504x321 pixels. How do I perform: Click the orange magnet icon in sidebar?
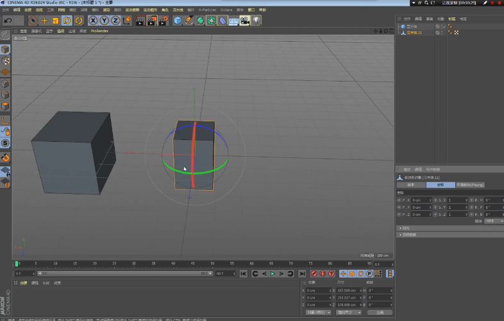(x=5, y=157)
